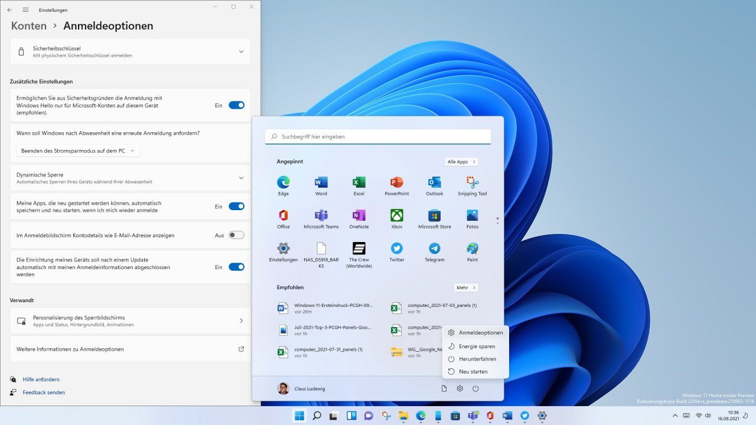
Task: Launch Telegram from pinned apps
Action: point(435,251)
